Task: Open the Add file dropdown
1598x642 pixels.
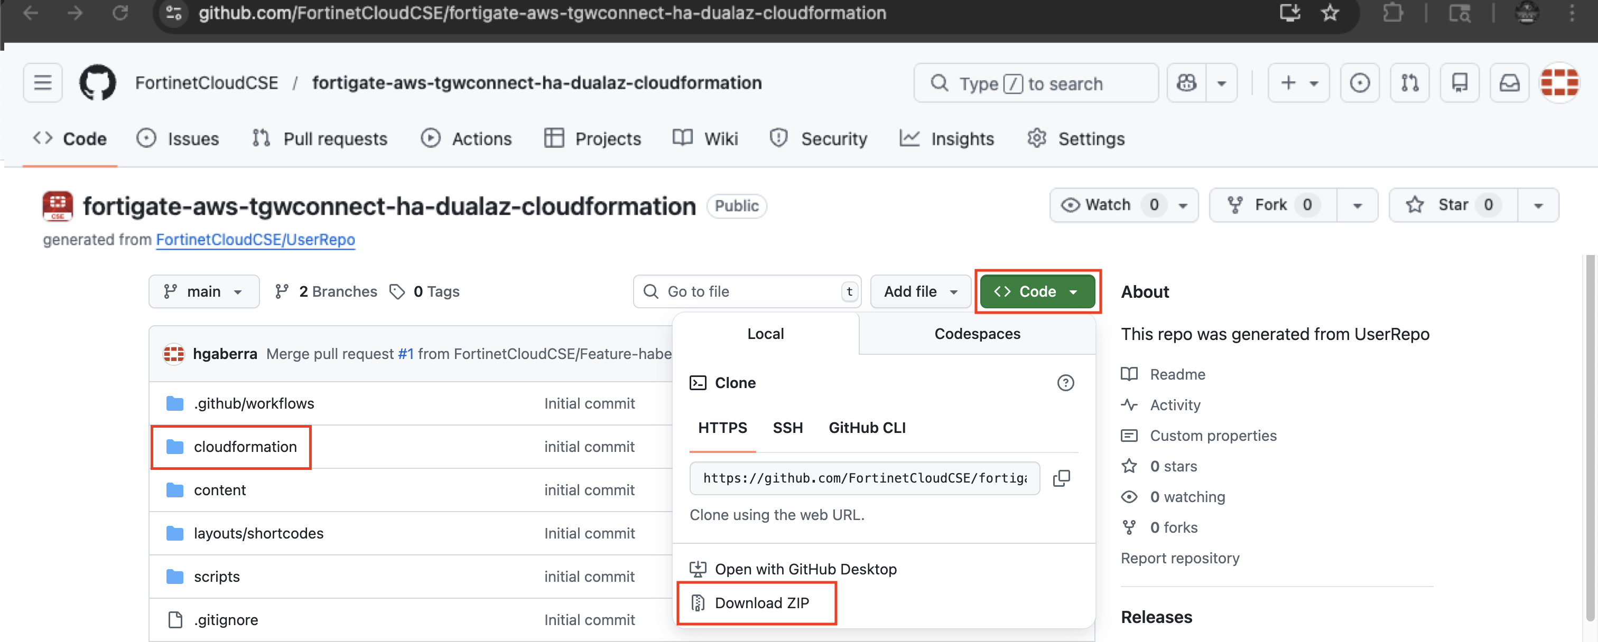Action: click(x=920, y=291)
